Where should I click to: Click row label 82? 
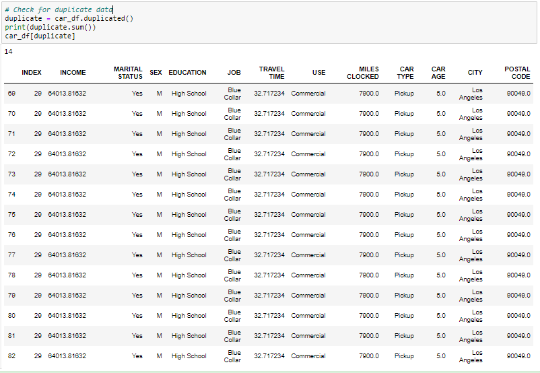point(11,356)
